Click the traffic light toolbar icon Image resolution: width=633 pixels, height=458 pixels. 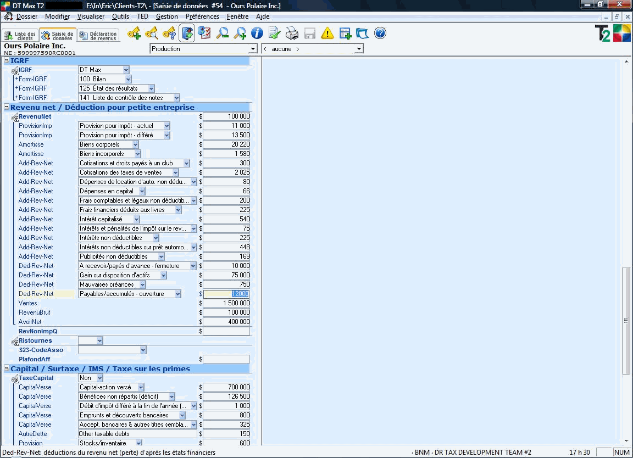tap(187, 33)
